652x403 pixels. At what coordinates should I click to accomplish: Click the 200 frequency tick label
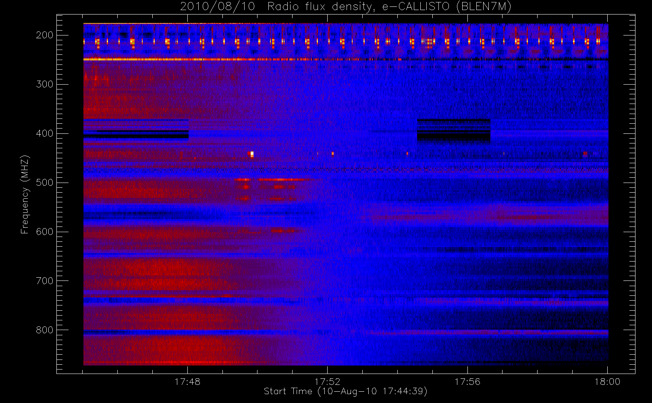click(45, 35)
